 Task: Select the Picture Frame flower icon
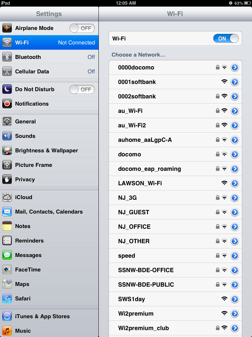pyautogui.click(x=7, y=165)
